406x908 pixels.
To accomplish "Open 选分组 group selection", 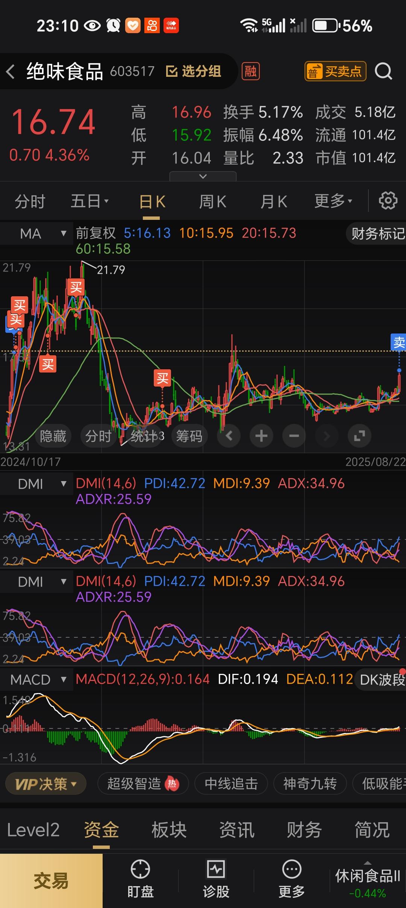I will [194, 71].
